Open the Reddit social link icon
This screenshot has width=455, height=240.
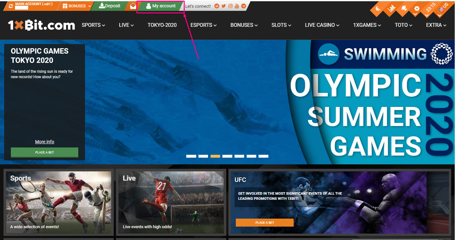click(x=217, y=6)
